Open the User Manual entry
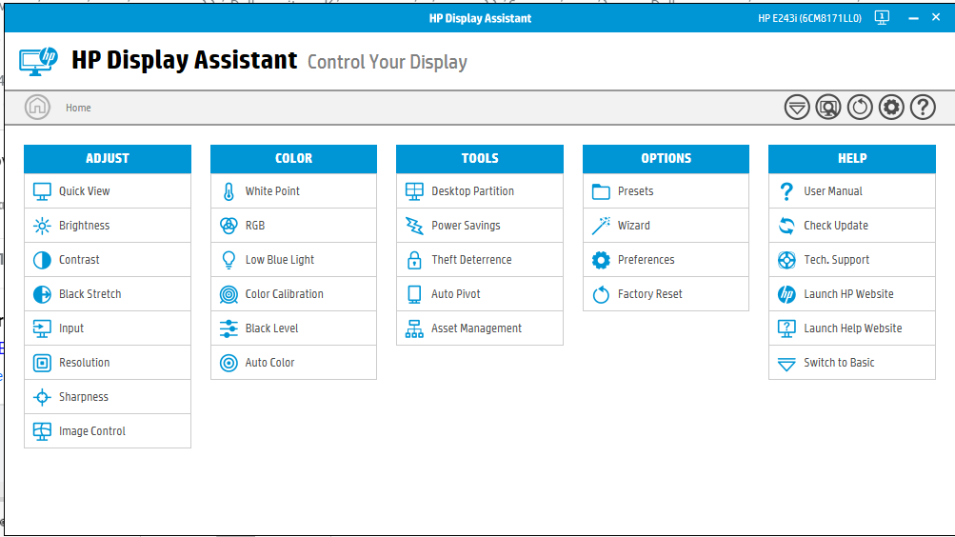This screenshot has width=955, height=537. (851, 191)
